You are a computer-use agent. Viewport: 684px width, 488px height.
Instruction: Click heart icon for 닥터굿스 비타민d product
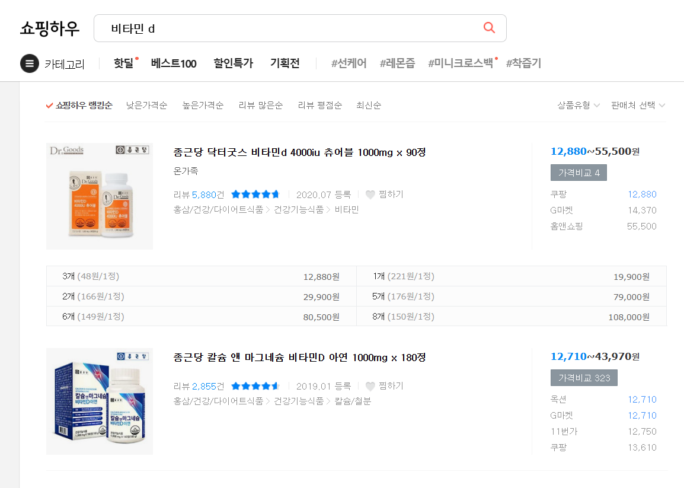[x=370, y=194]
